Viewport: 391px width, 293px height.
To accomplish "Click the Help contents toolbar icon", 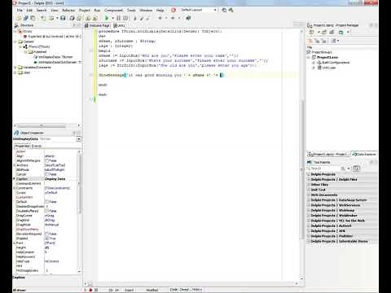I will click(188, 18).
